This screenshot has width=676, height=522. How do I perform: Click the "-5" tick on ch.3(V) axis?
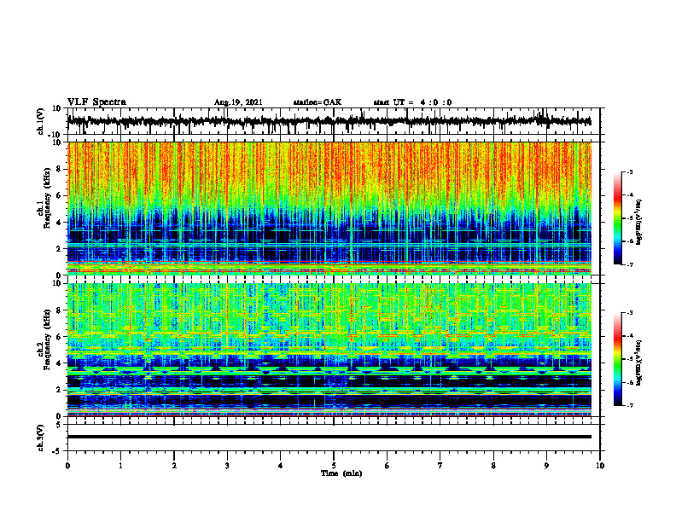point(56,451)
